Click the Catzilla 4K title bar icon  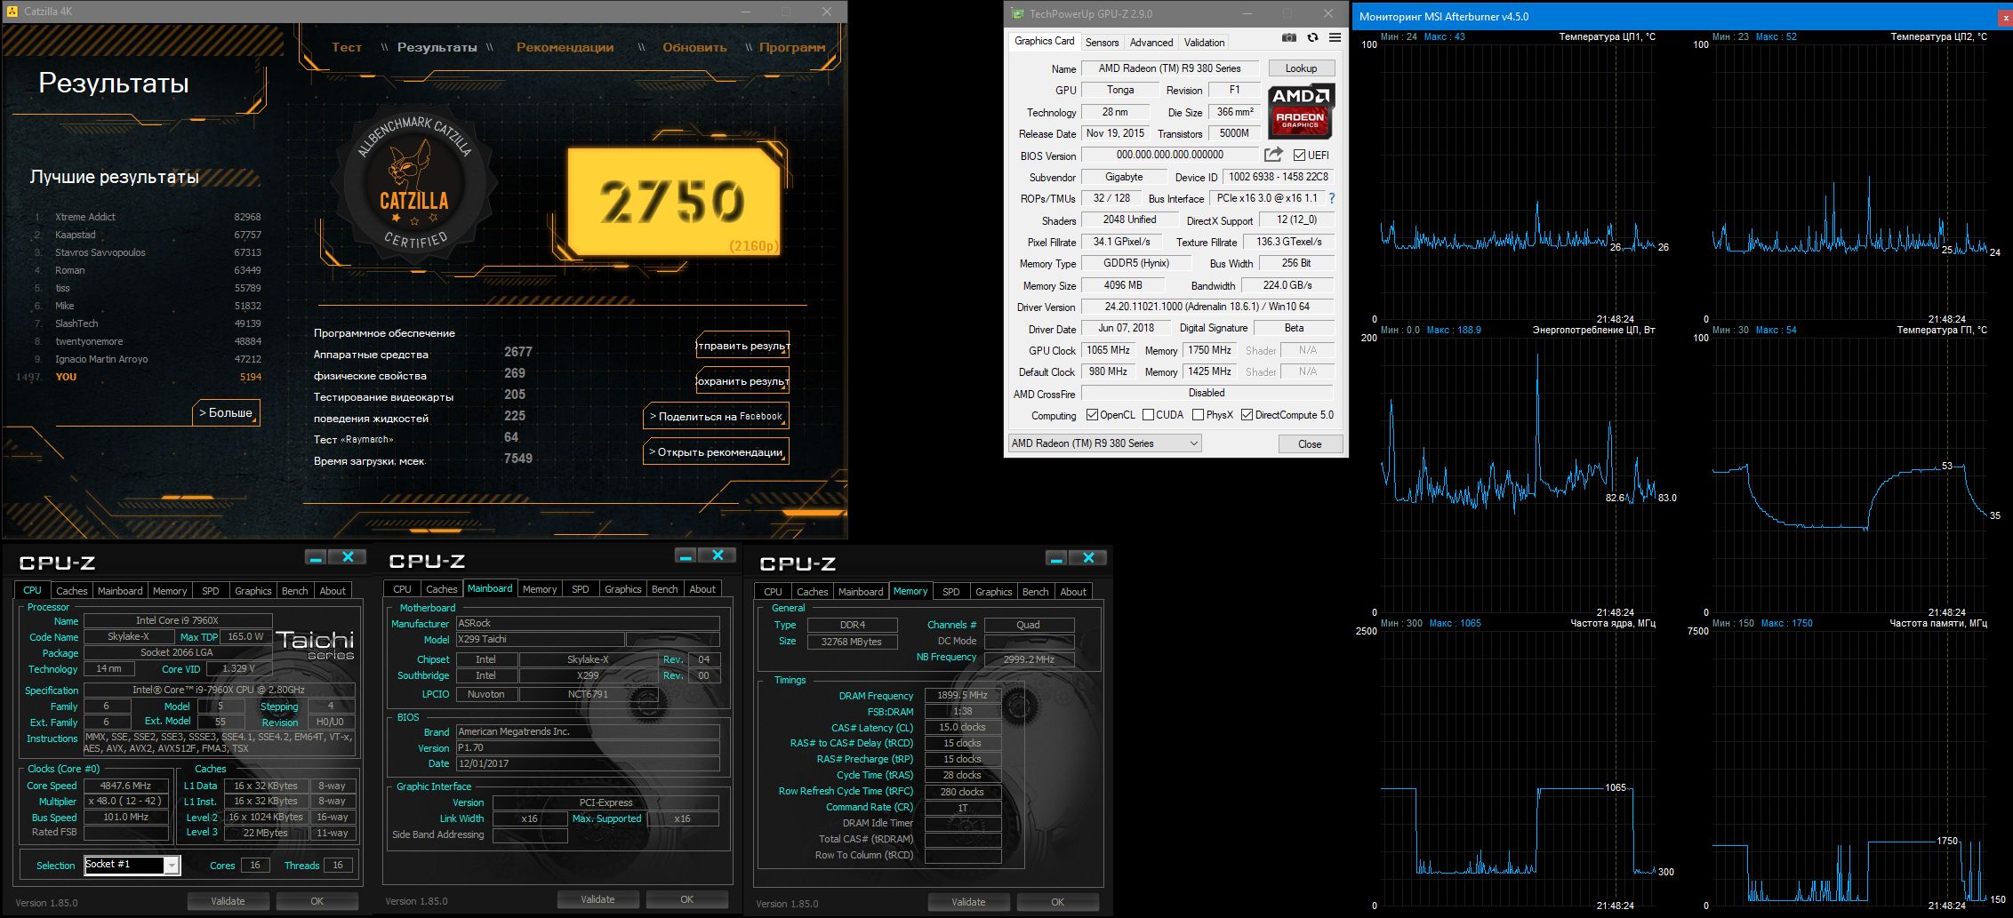click(x=12, y=12)
